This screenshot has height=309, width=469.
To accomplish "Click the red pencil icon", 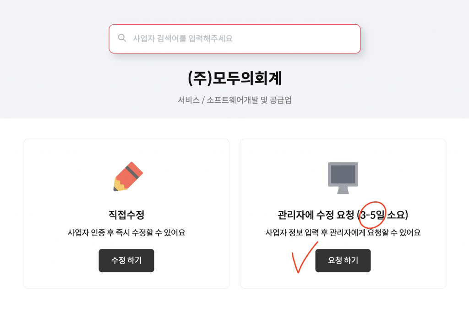I will click(x=128, y=177).
